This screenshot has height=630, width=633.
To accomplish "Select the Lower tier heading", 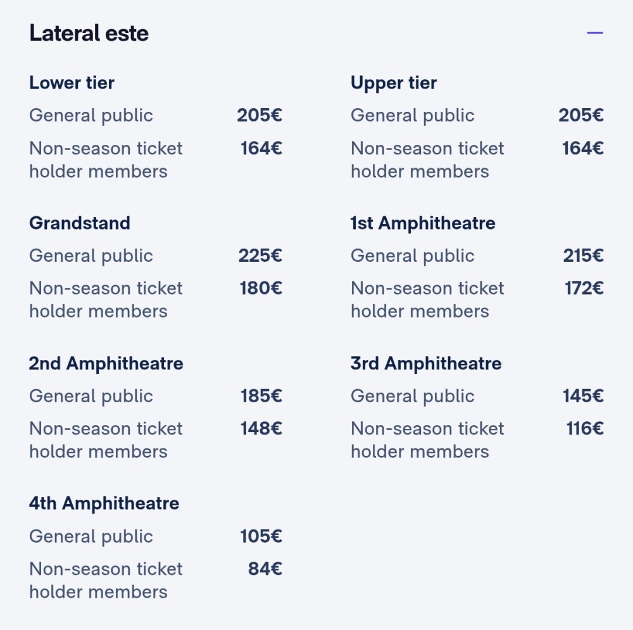I will (72, 83).
